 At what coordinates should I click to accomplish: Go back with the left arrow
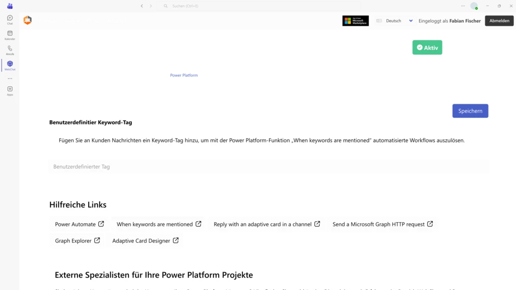[x=142, y=6]
